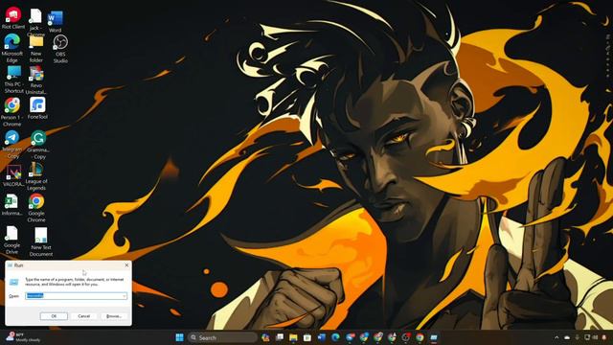Viewport: 613px width, 345px height.
Task: Select the New folder on the desktop
Action: pos(36,49)
